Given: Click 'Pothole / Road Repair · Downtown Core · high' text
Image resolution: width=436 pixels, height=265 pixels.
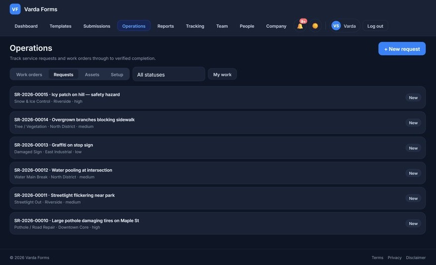Looking at the screenshot, I should click(57, 227).
